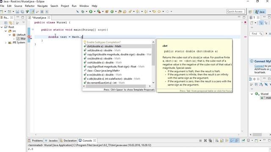Click the Save disk icon
Viewport: 271px width, 152px height.
17,12
